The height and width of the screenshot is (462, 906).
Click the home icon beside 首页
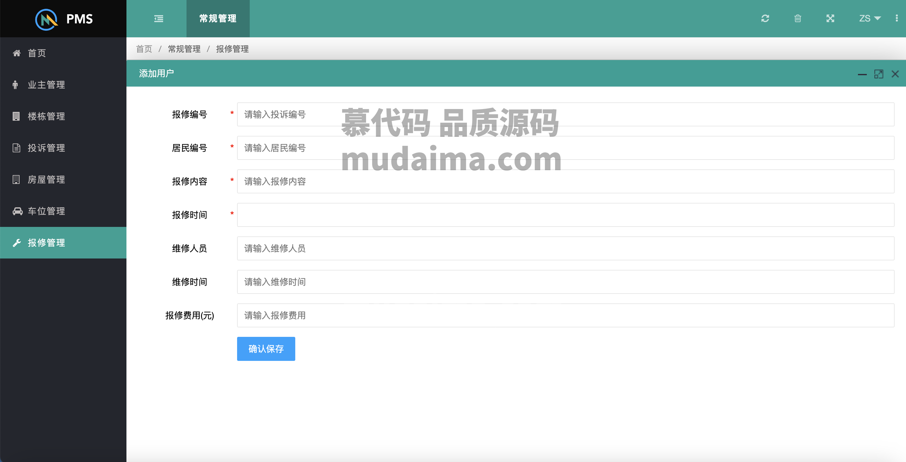pos(16,53)
